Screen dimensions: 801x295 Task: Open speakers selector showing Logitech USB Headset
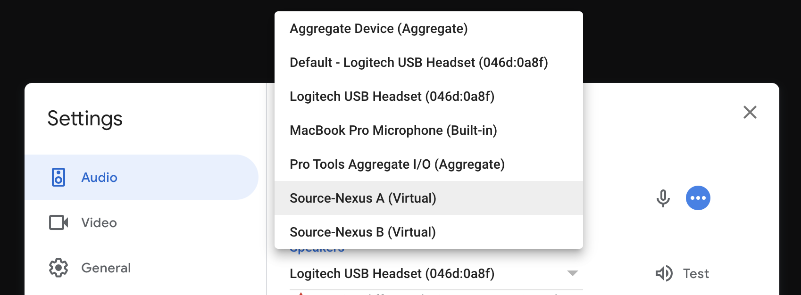392,273
